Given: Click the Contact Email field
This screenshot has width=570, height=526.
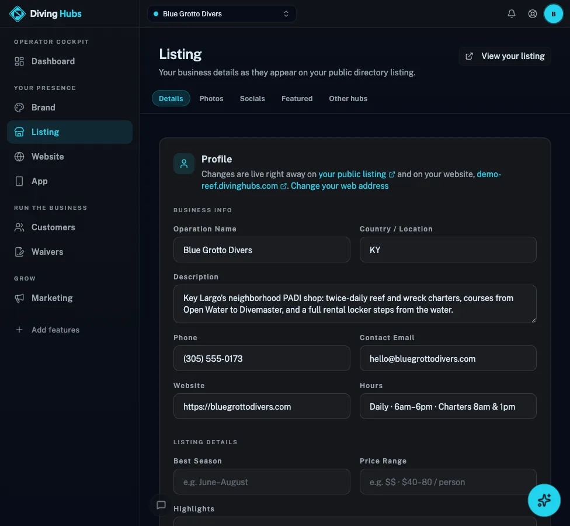Looking at the screenshot, I should (x=448, y=359).
